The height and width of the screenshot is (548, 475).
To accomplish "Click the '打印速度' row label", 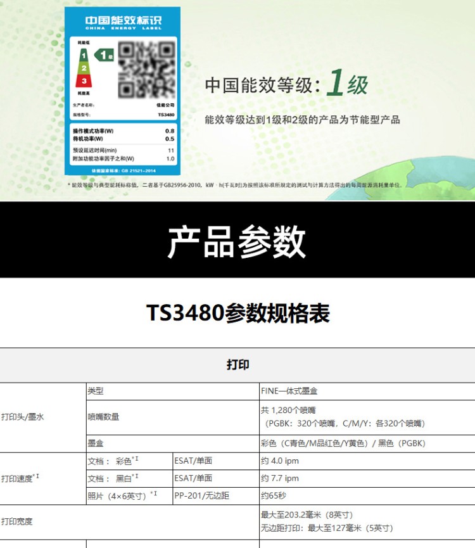I will tap(20, 478).
